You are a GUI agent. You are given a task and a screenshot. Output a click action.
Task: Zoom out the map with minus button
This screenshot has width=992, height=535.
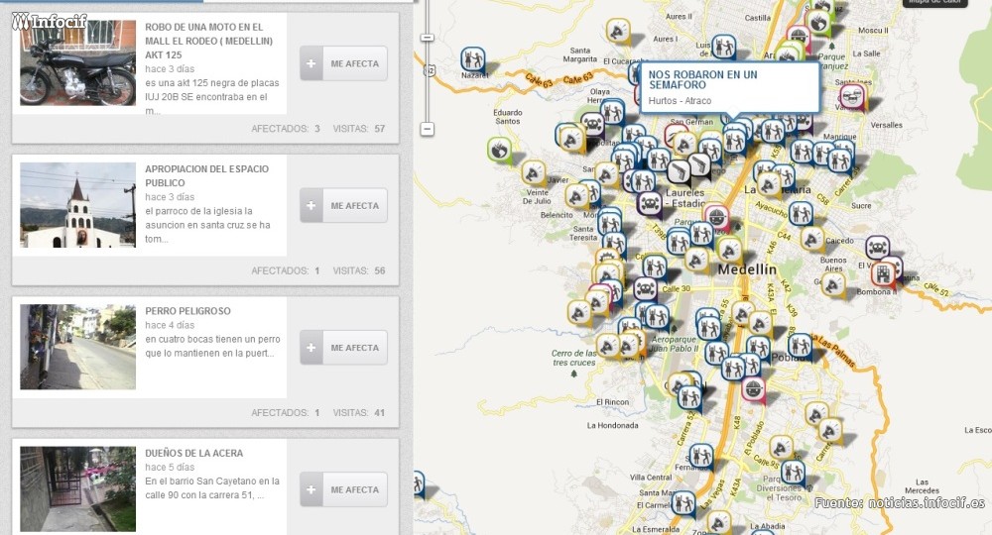point(428,129)
